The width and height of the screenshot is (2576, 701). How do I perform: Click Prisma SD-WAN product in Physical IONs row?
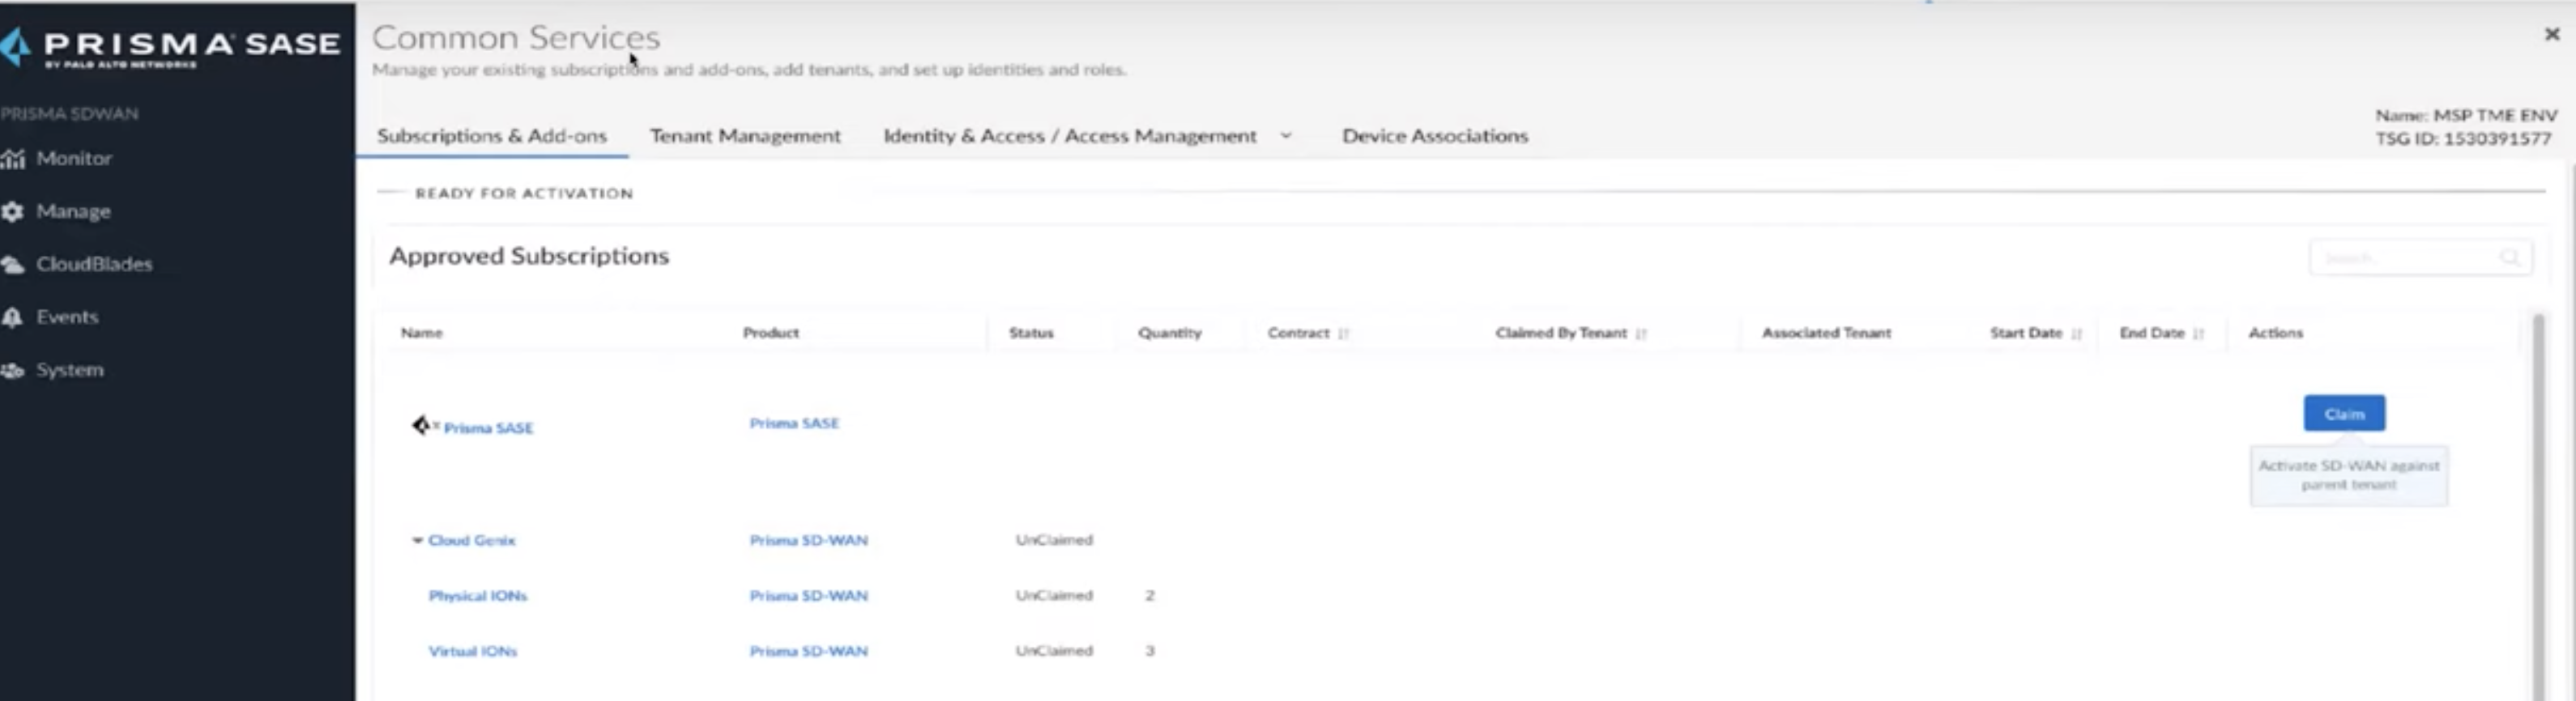click(809, 596)
